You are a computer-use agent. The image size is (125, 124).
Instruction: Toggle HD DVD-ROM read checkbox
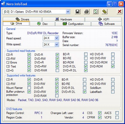tap(113, 62)
